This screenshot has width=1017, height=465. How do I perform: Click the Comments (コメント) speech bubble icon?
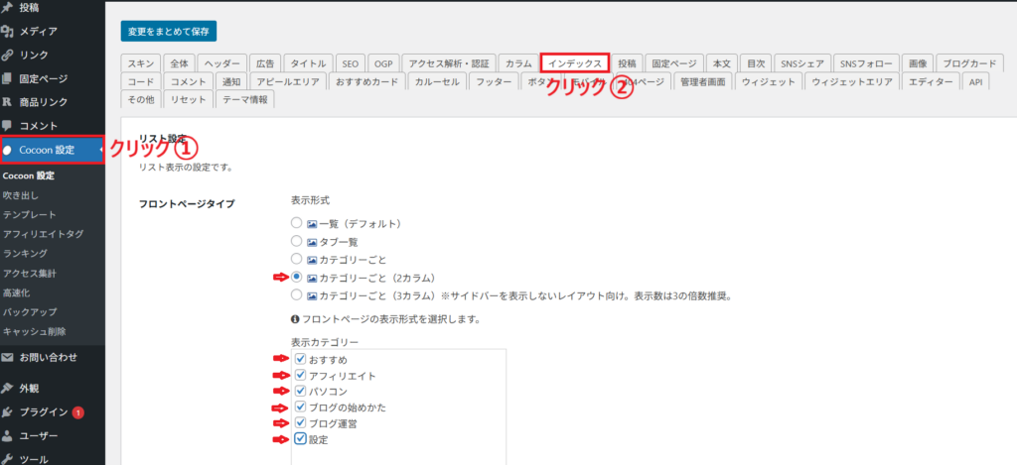coord(8,126)
